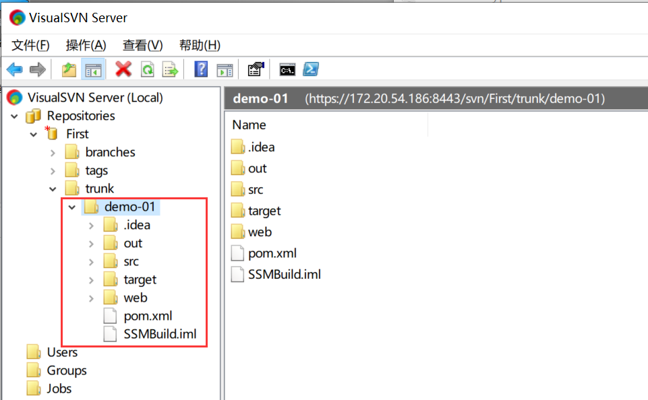This screenshot has width=648, height=400.
Task: Toggle the action pane icon
Action: click(x=225, y=70)
